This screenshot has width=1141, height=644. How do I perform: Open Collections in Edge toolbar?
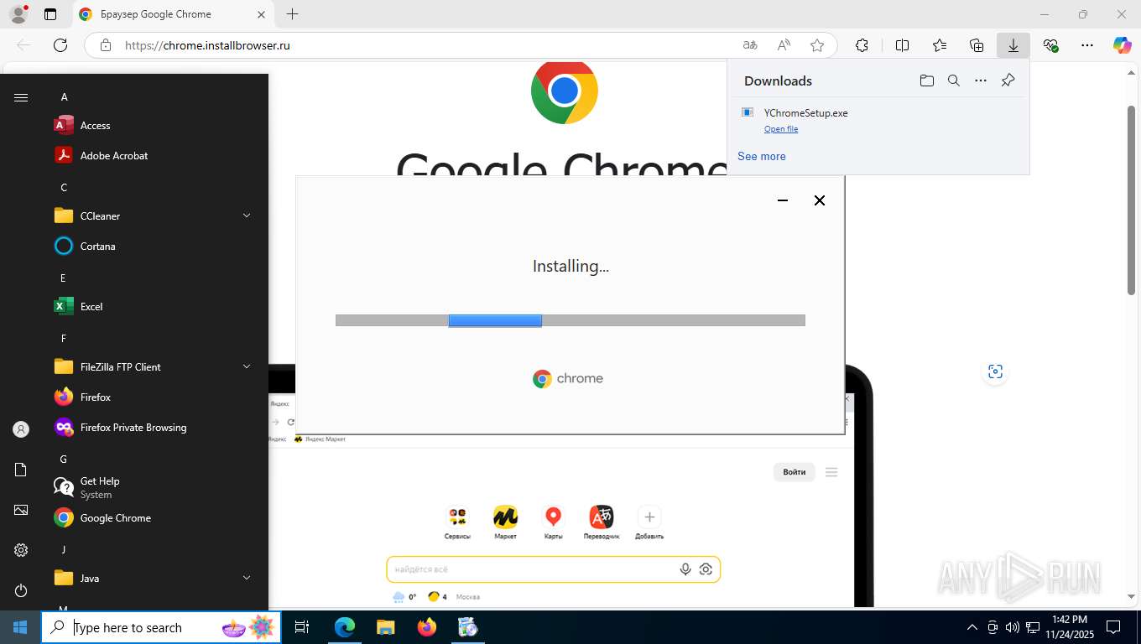tap(977, 45)
